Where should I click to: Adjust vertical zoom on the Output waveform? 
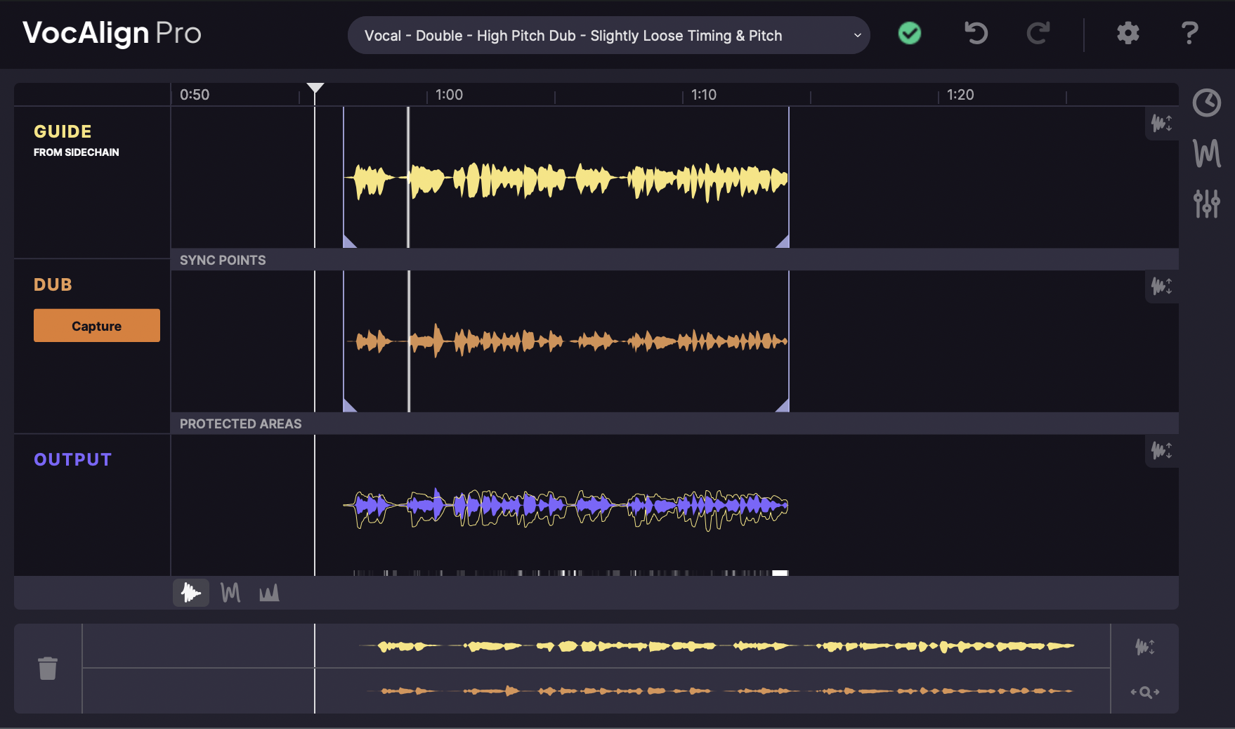point(1161,451)
